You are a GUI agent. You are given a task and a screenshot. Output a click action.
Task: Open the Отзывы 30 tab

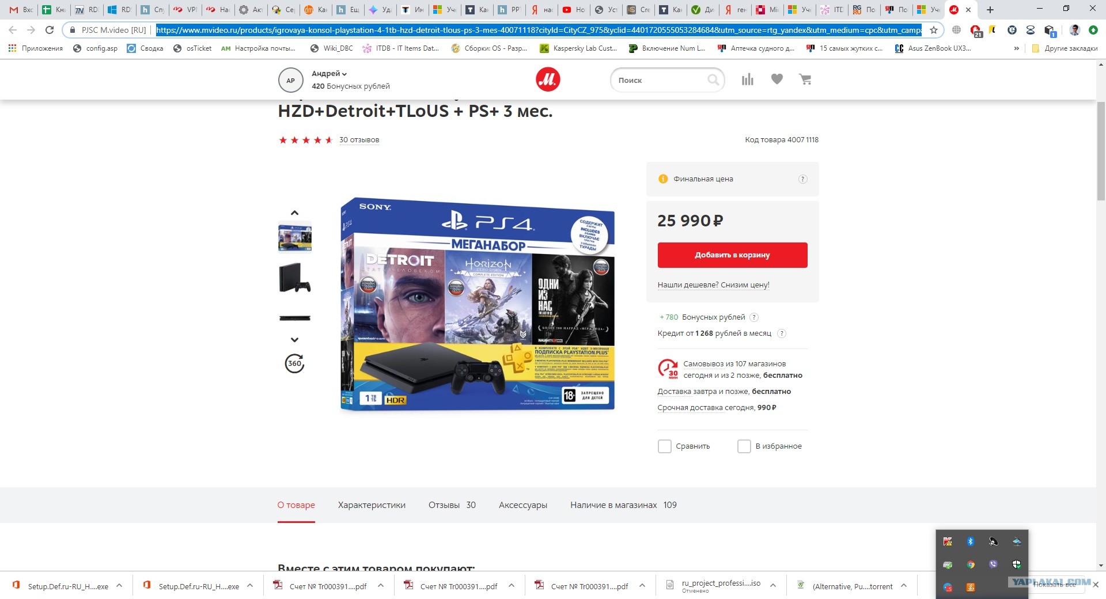click(x=452, y=505)
